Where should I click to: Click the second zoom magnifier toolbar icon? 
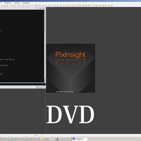[15, 6]
